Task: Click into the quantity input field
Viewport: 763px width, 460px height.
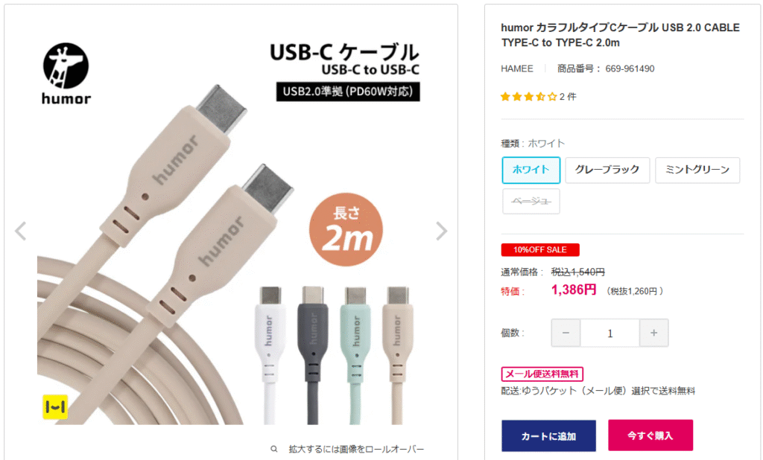Action: pos(610,333)
